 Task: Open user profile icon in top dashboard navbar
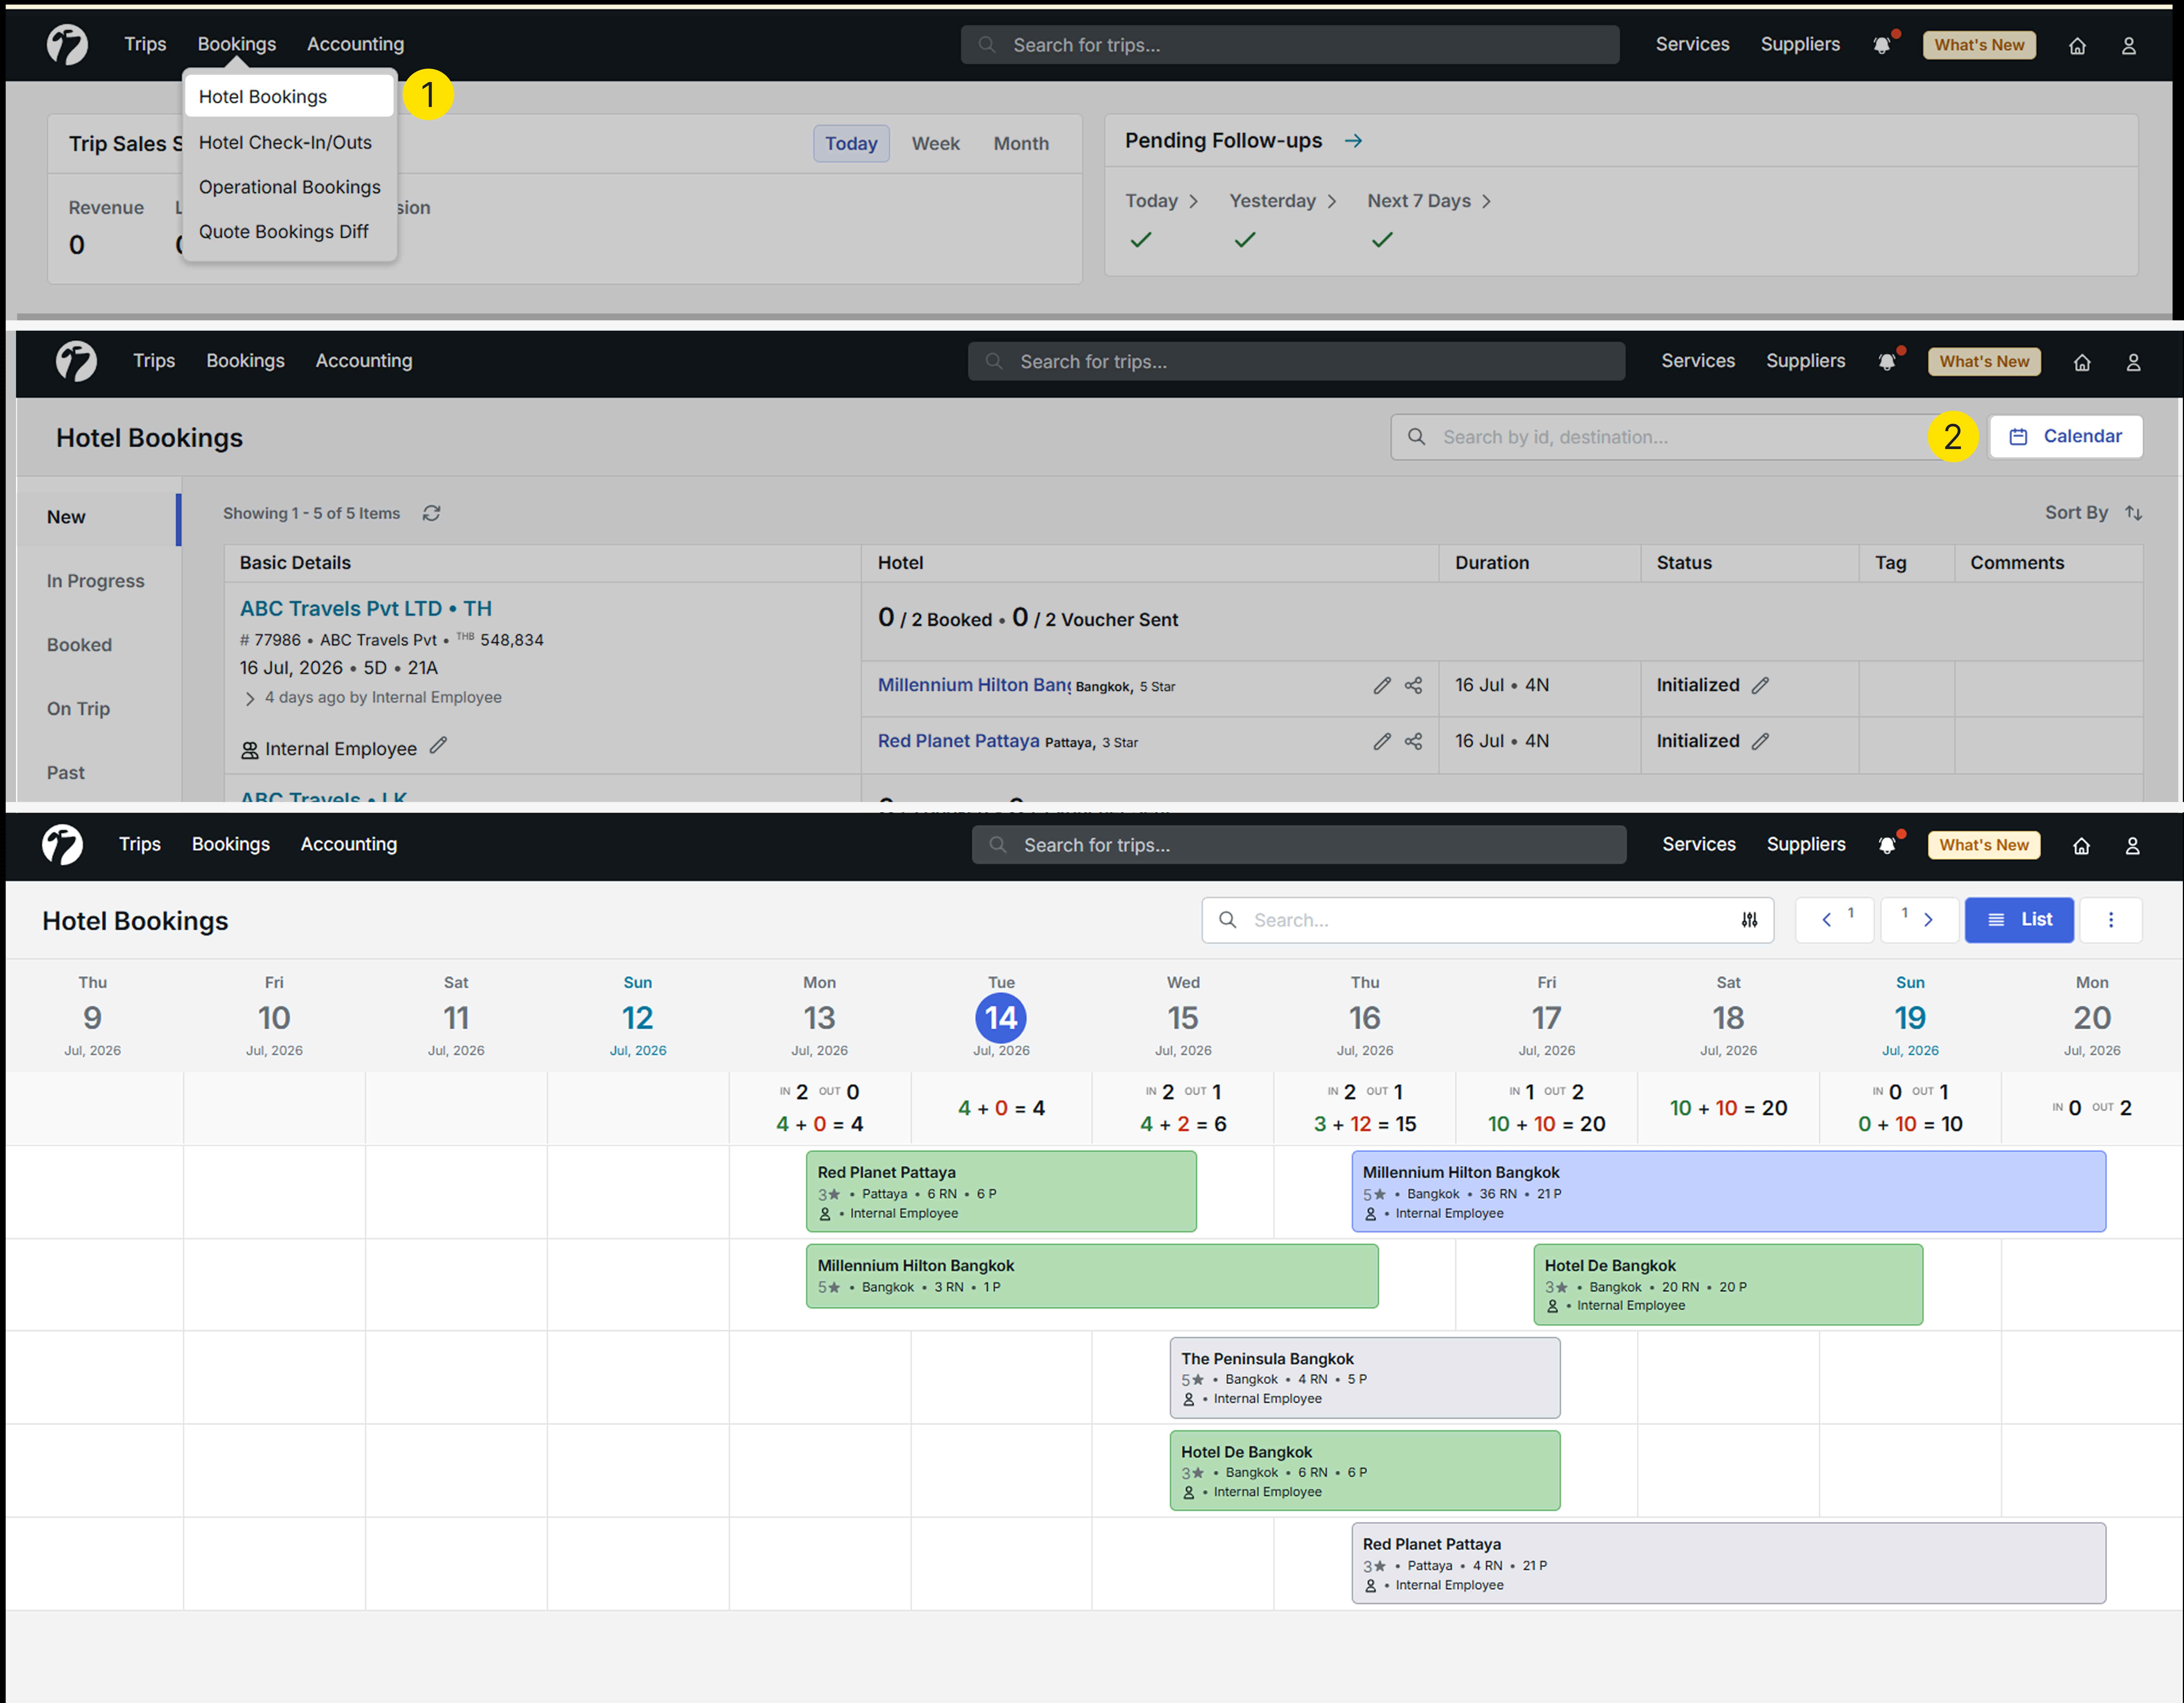[x=2129, y=46]
